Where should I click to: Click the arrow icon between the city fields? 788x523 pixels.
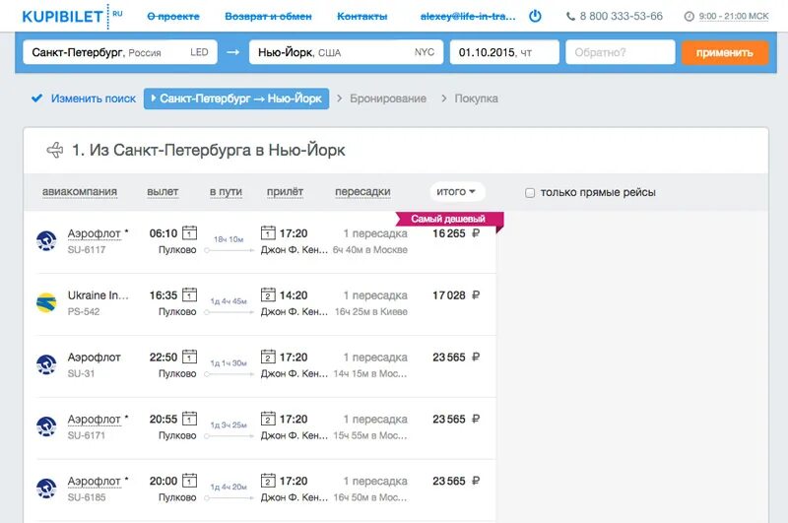(x=232, y=52)
